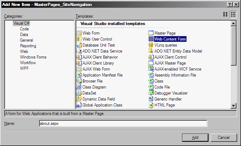Switch templates to small icons view
The image size is (241, 146).
click(233, 14)
